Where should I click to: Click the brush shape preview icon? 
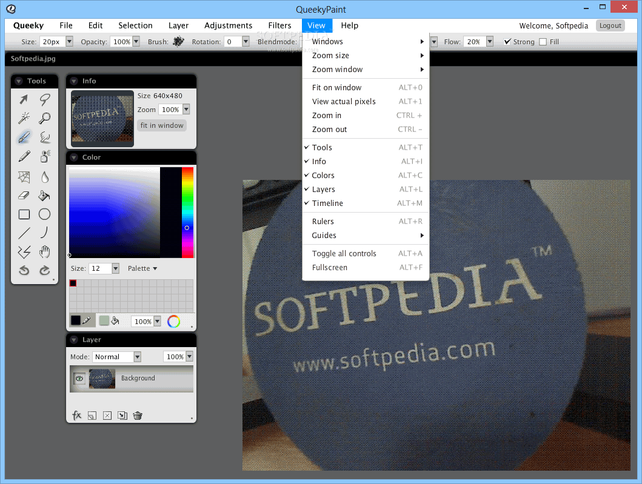coord(178,41)
